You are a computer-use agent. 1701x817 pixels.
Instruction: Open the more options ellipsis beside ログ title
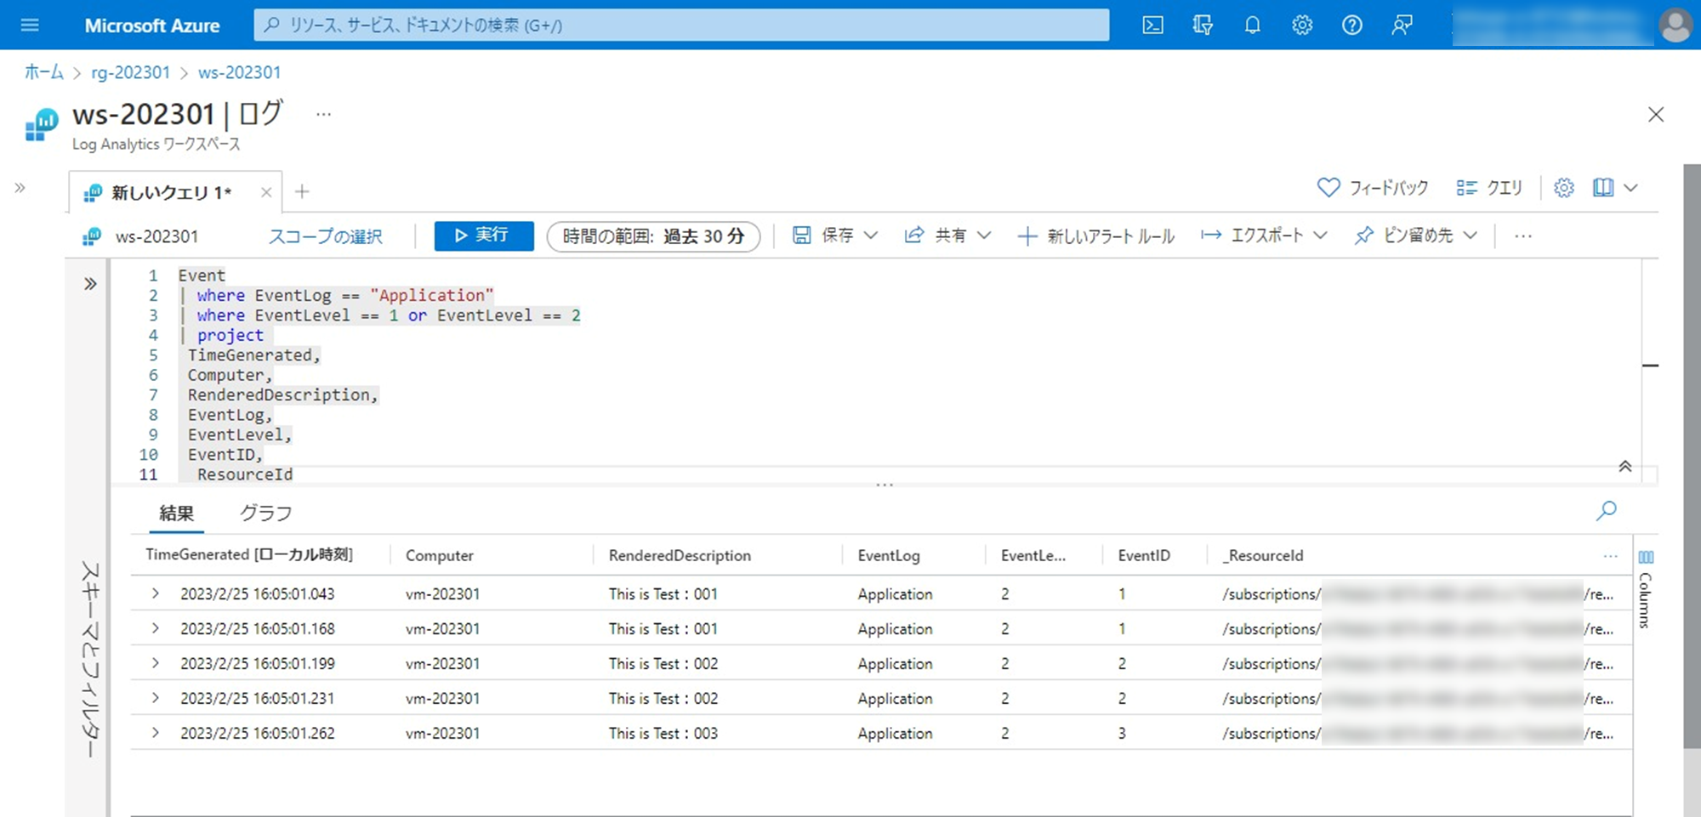pos(323,114)
